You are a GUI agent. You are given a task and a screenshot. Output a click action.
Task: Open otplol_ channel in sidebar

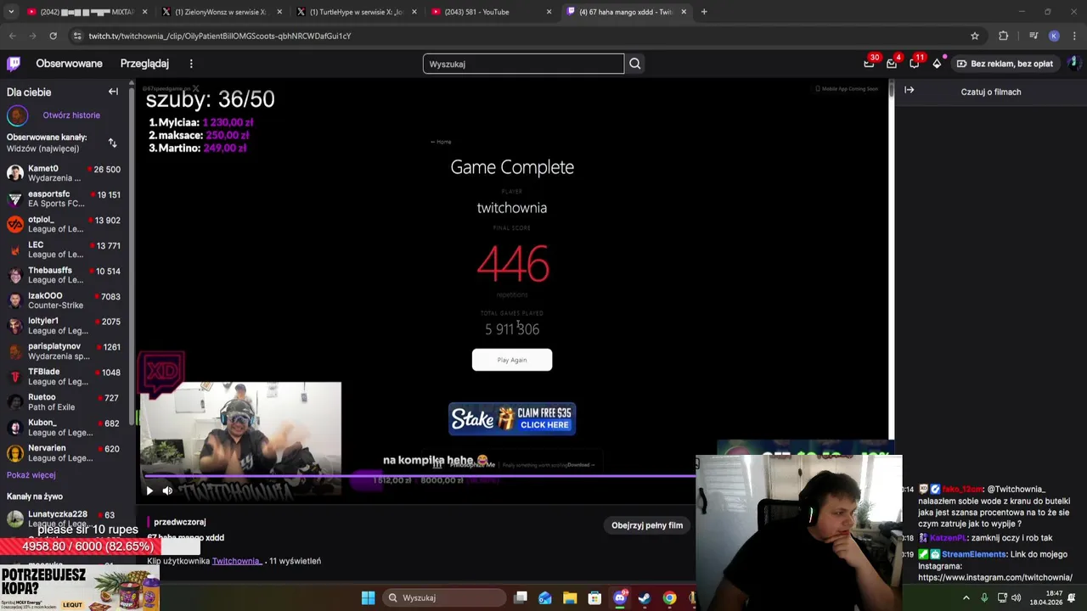[64, 224]
